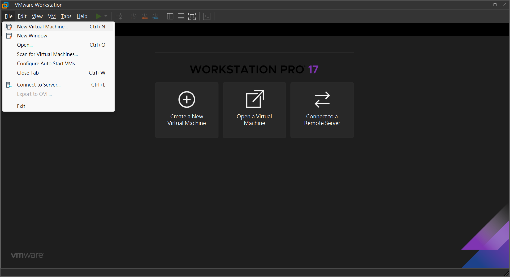This screenshot has width=510, height=277.
Task: Click Create a New Virtual Machine tile
Action: click(x=187, y=110)
